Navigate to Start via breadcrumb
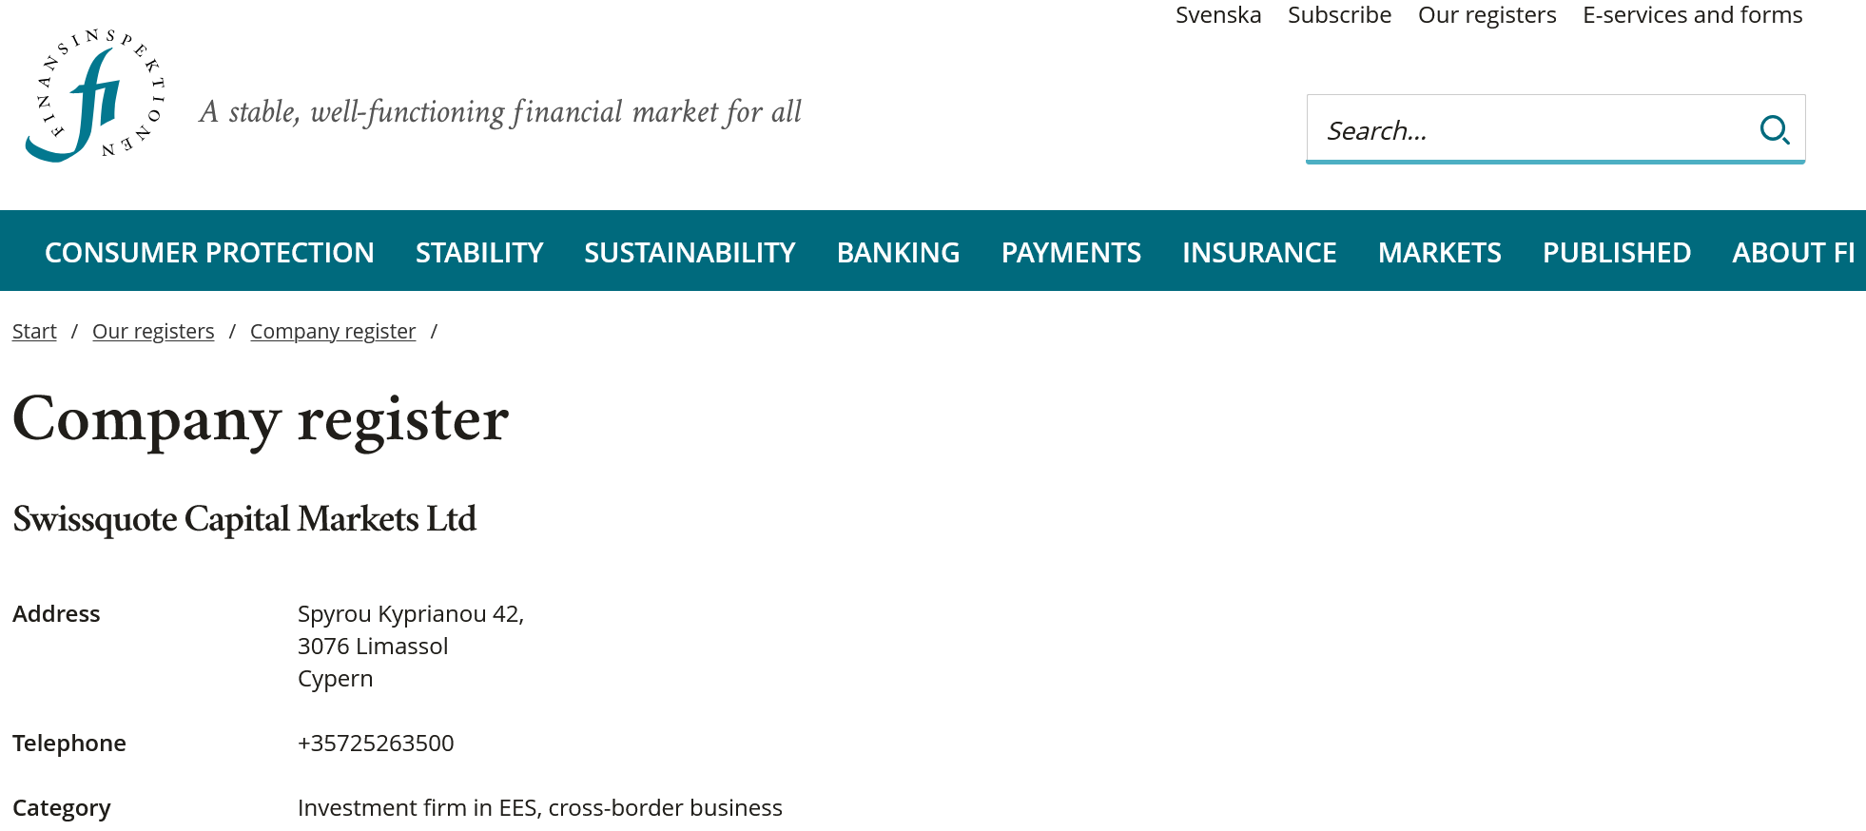The width and height of the screenshot is (1866, 831). click(x=33, y=330)
